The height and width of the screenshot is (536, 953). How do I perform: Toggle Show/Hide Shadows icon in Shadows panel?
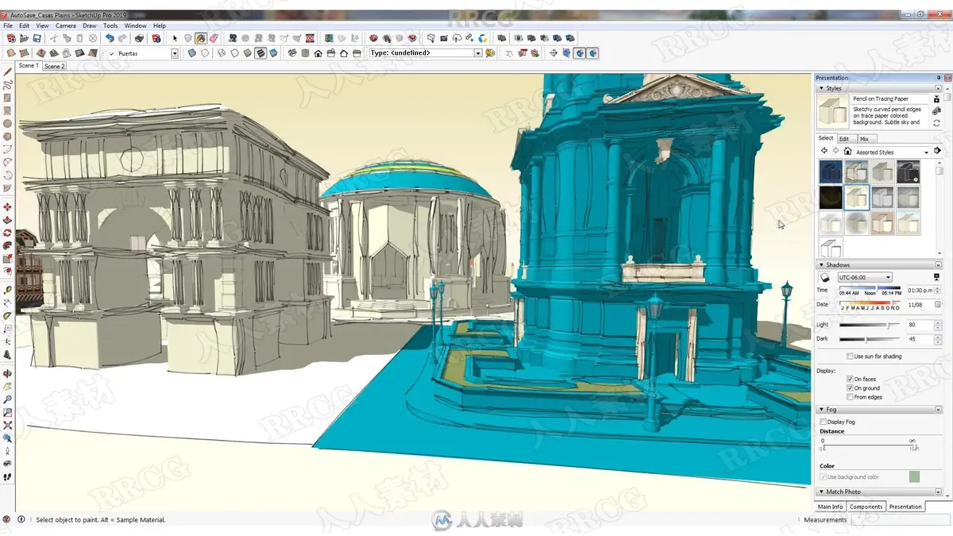tap(825, 277)
